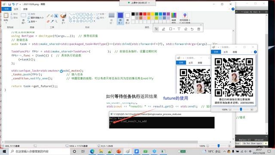Image resolution: width=275 pixels, height=155 pixels.
Task: Open the Rotate dropdown in image group
Action: 36,22
